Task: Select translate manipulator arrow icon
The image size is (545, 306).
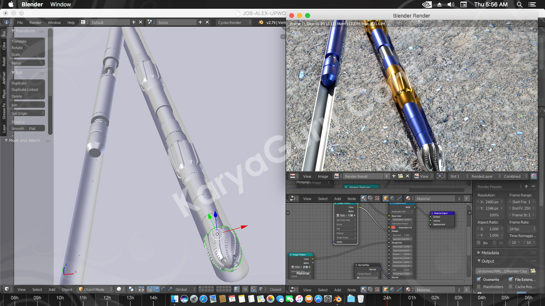Action: 157,290
